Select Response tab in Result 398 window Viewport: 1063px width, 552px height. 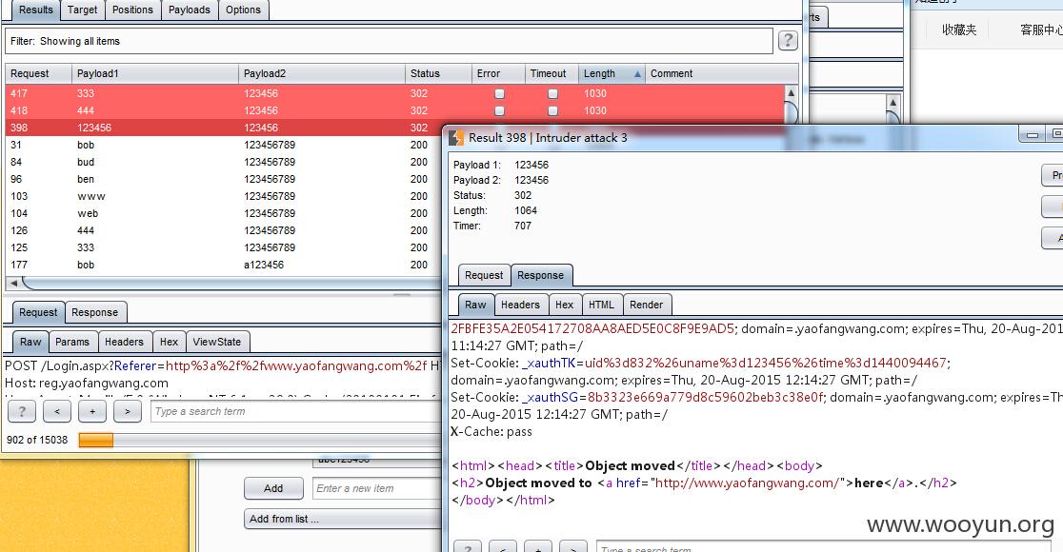[x=540, y=275]
